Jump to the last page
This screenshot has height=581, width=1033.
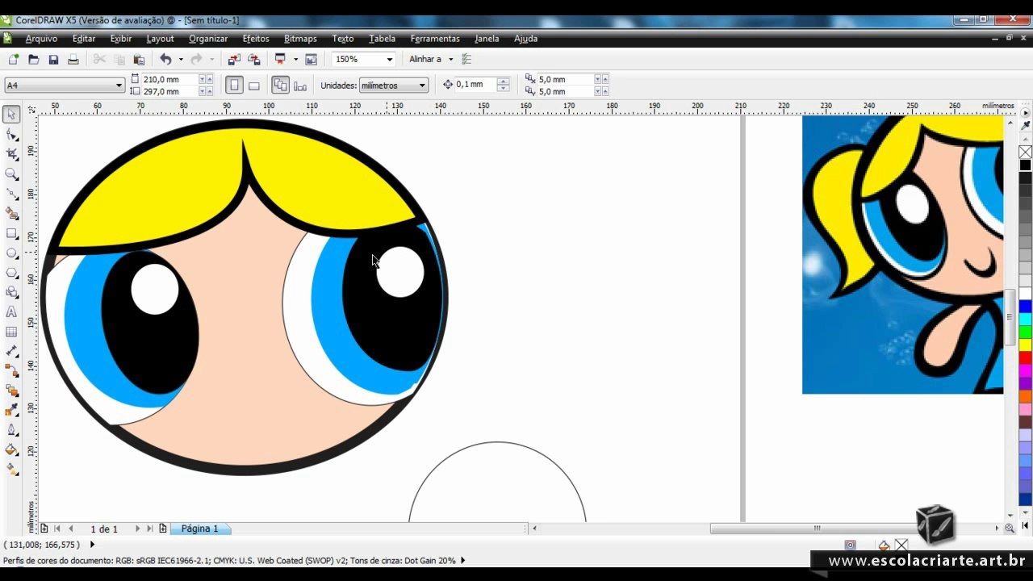coord(149,529)
